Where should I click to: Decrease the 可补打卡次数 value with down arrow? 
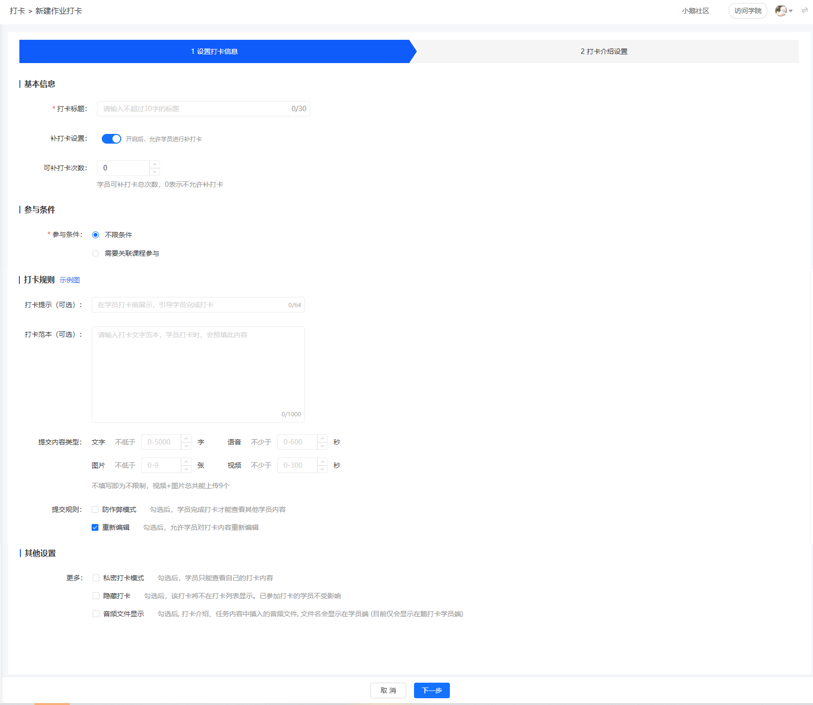(155, 172)
